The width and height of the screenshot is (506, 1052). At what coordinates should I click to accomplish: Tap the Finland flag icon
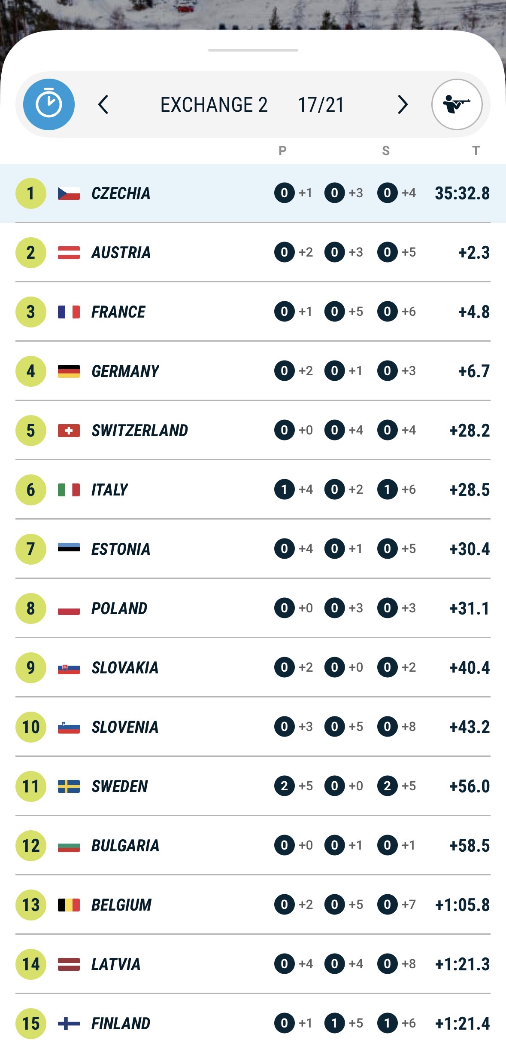69,1024
